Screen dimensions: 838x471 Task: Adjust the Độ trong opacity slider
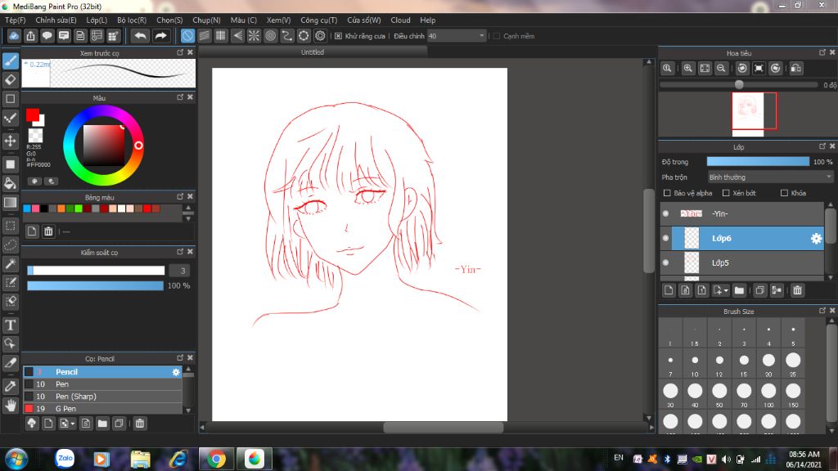(x=758, y=162)
